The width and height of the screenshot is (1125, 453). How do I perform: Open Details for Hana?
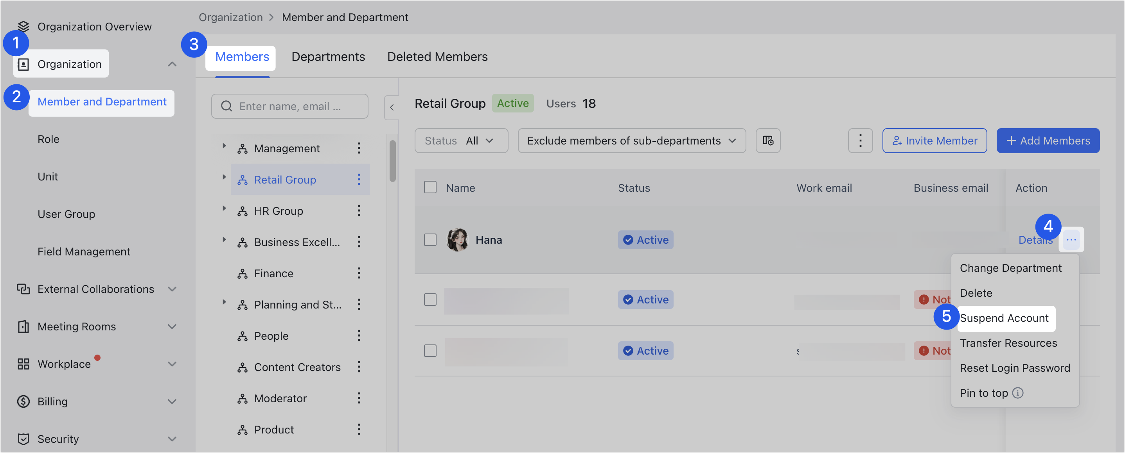click(1035, 239)
